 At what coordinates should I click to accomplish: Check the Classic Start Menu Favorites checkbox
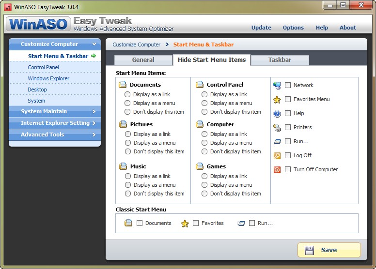[196, 223]
